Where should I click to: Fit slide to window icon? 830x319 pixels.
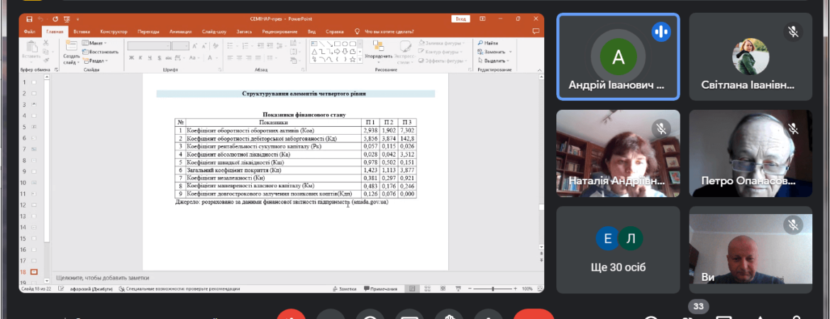(539, 289)
